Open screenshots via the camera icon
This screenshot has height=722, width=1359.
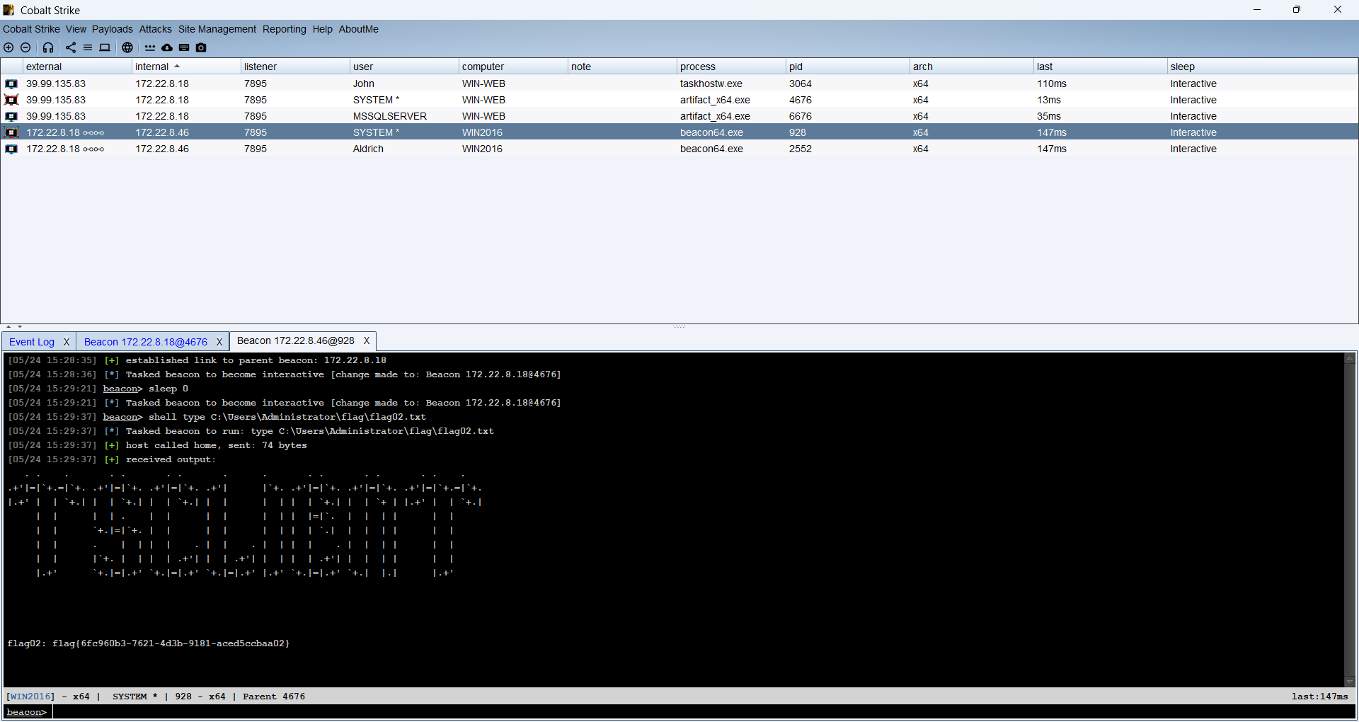pyautogui.click(x=201, y=47)
